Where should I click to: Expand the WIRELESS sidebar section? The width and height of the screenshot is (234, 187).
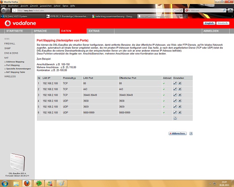tap(10, 77)
